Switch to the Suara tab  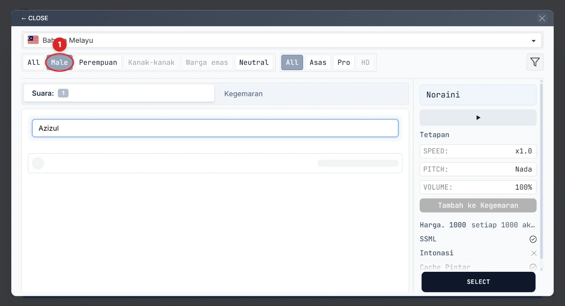point(119,93)
